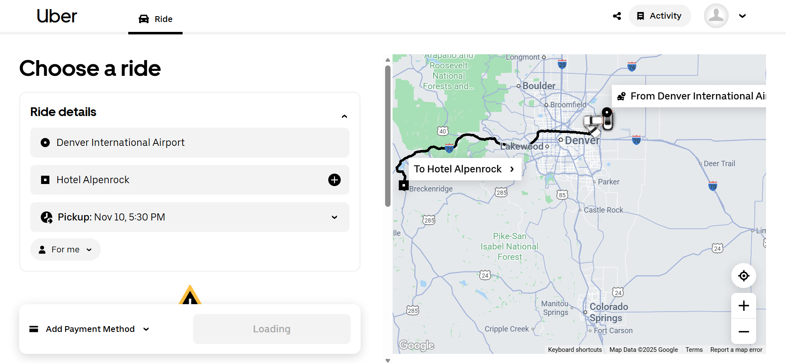Click the Hotel Alpenrock destination field
Viewport: 786px width, 363px height.
[178, 180]
